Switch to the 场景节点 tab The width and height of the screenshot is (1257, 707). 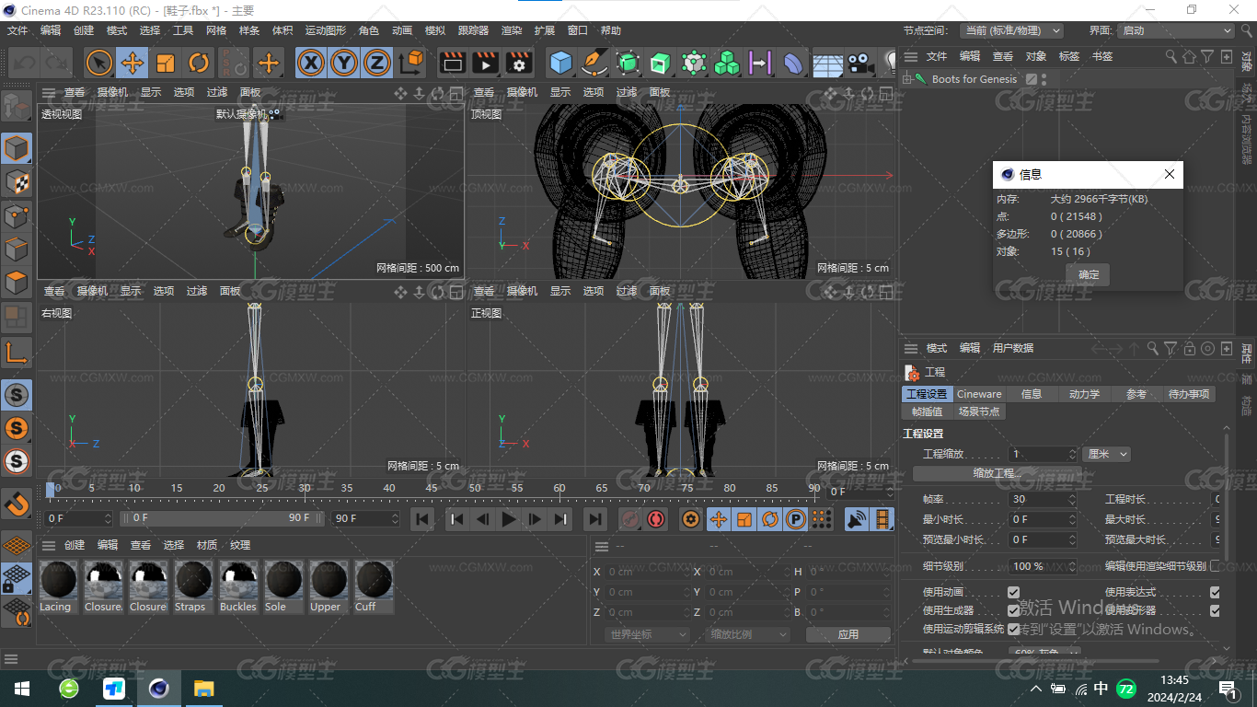(978, 411)
